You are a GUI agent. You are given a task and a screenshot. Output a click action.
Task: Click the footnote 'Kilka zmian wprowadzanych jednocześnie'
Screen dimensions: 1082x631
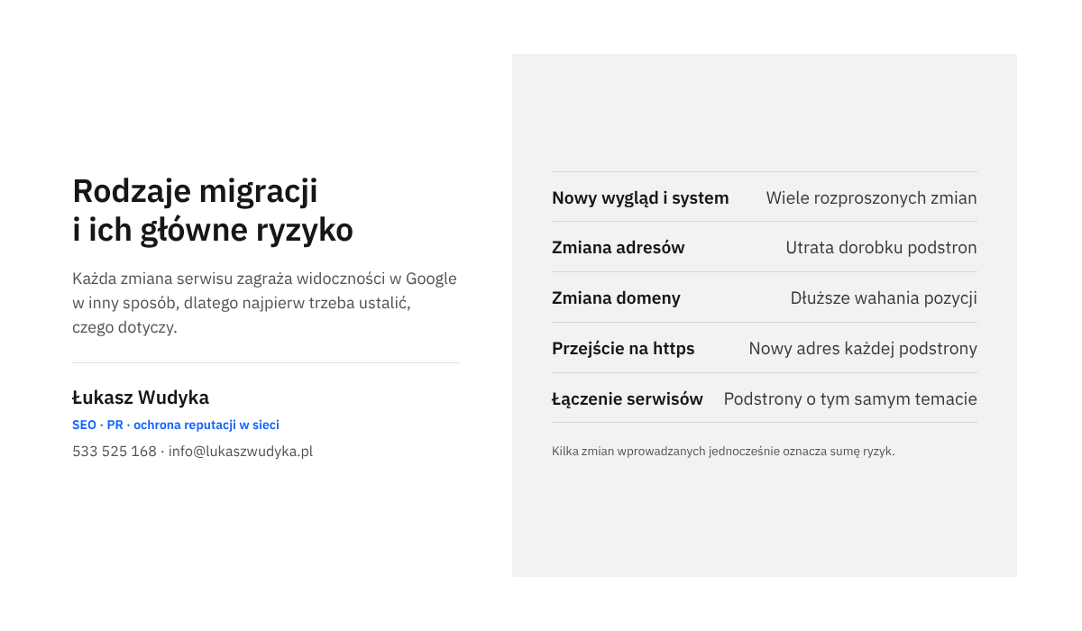tap(723, 451)
